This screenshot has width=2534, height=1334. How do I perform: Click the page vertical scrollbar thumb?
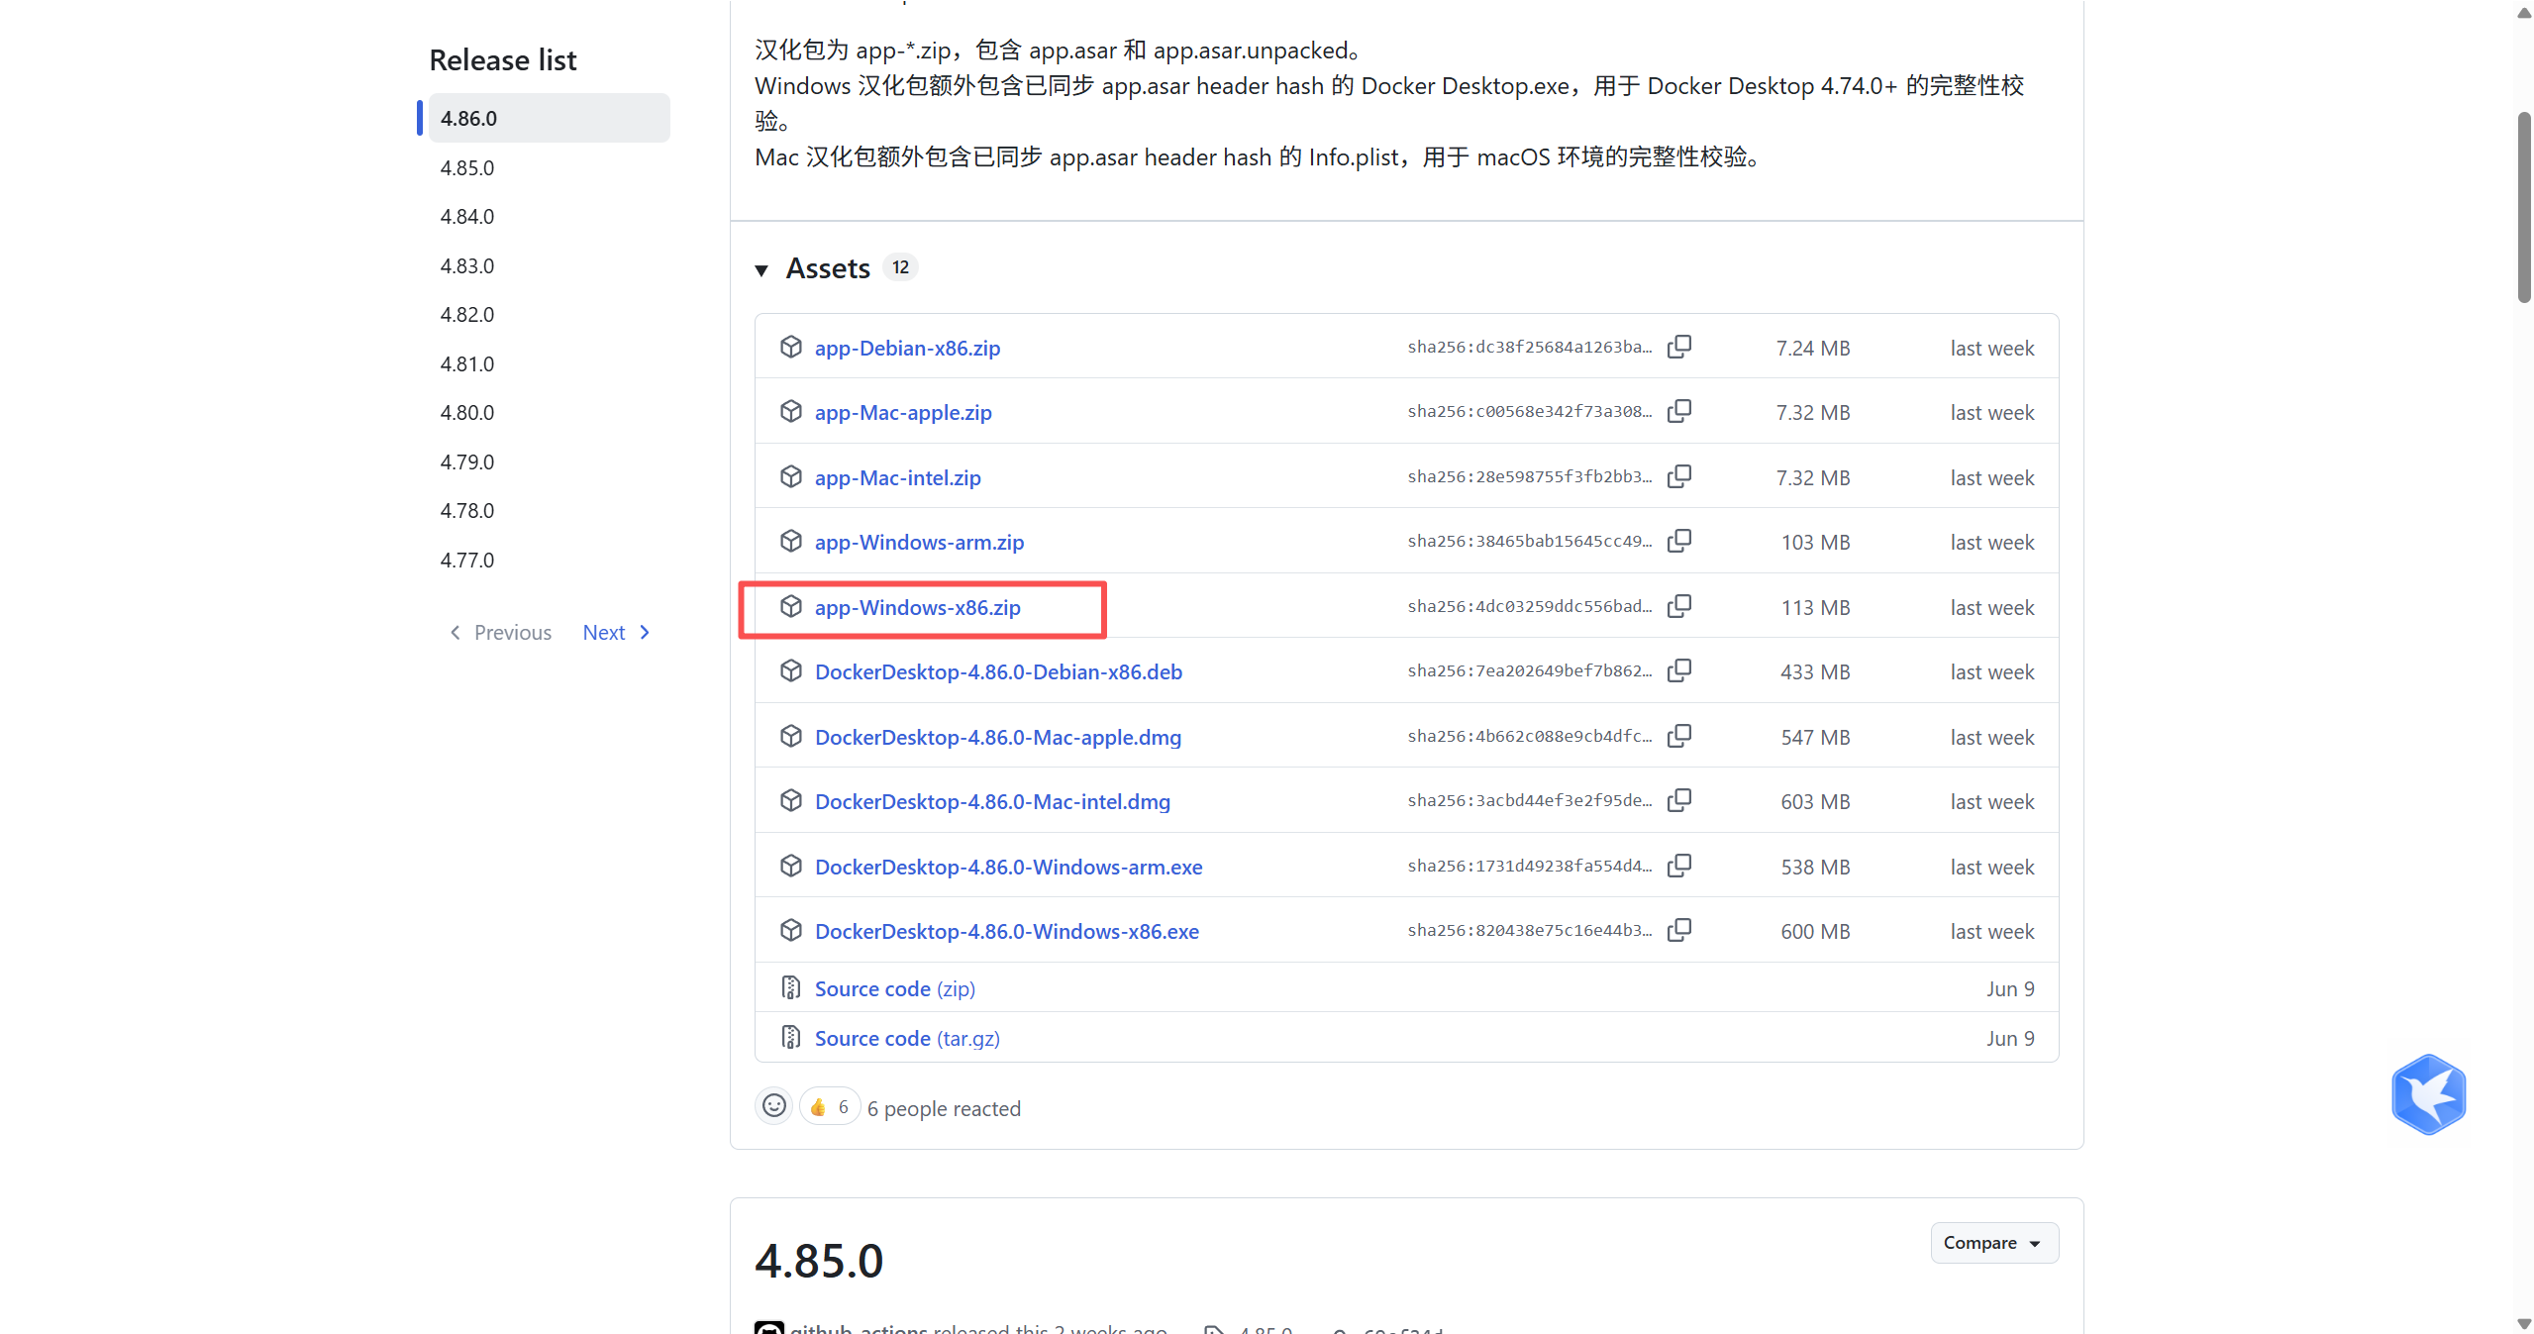2523,207
